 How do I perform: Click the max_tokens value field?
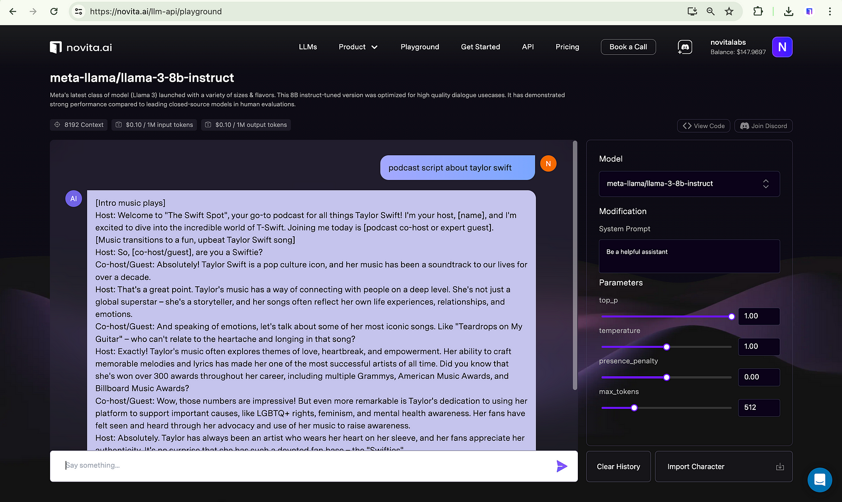click(x=758, y=408)
